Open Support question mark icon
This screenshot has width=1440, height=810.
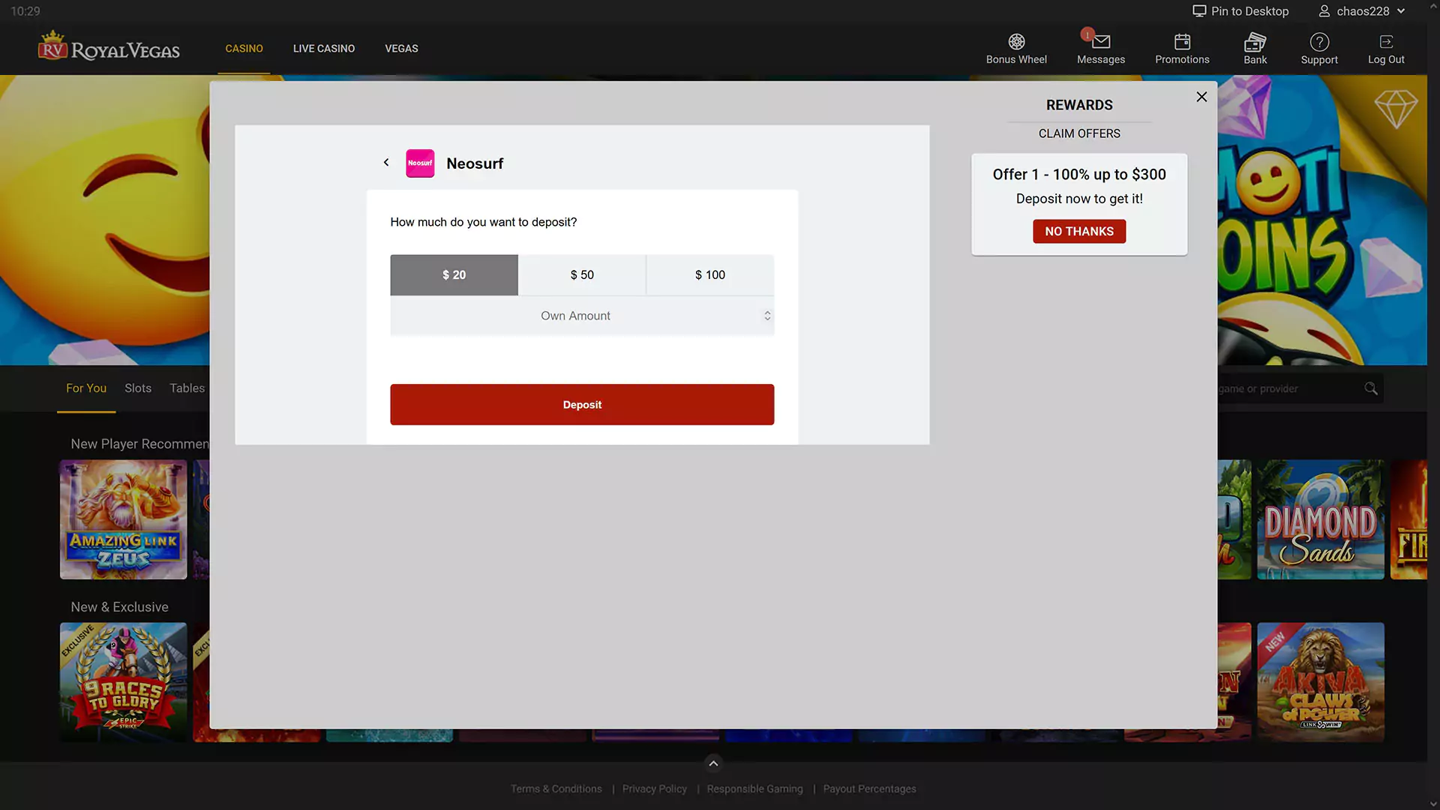tap(1319, 42)
